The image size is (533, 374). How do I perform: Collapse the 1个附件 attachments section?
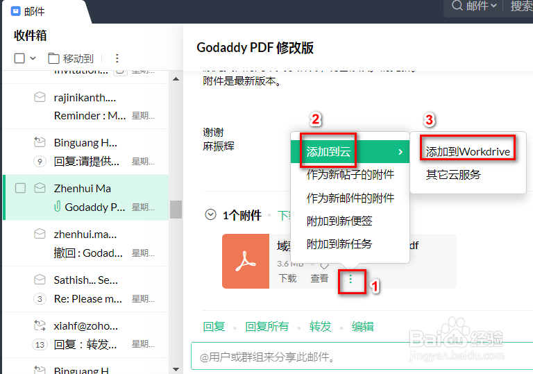[x=210, y=215]
